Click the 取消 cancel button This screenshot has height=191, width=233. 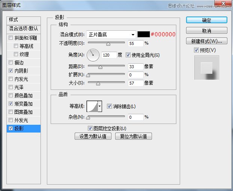click(x=207, y=31)
